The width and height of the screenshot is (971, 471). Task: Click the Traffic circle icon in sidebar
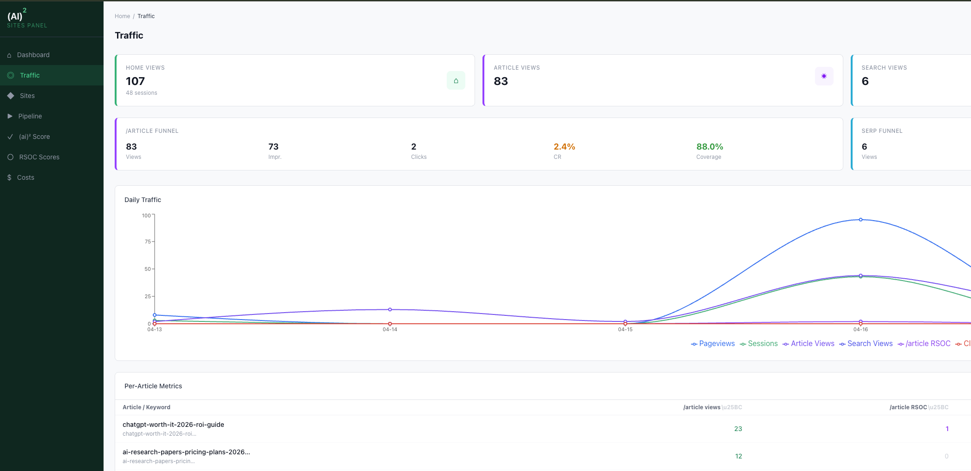(x=11, y=75)
